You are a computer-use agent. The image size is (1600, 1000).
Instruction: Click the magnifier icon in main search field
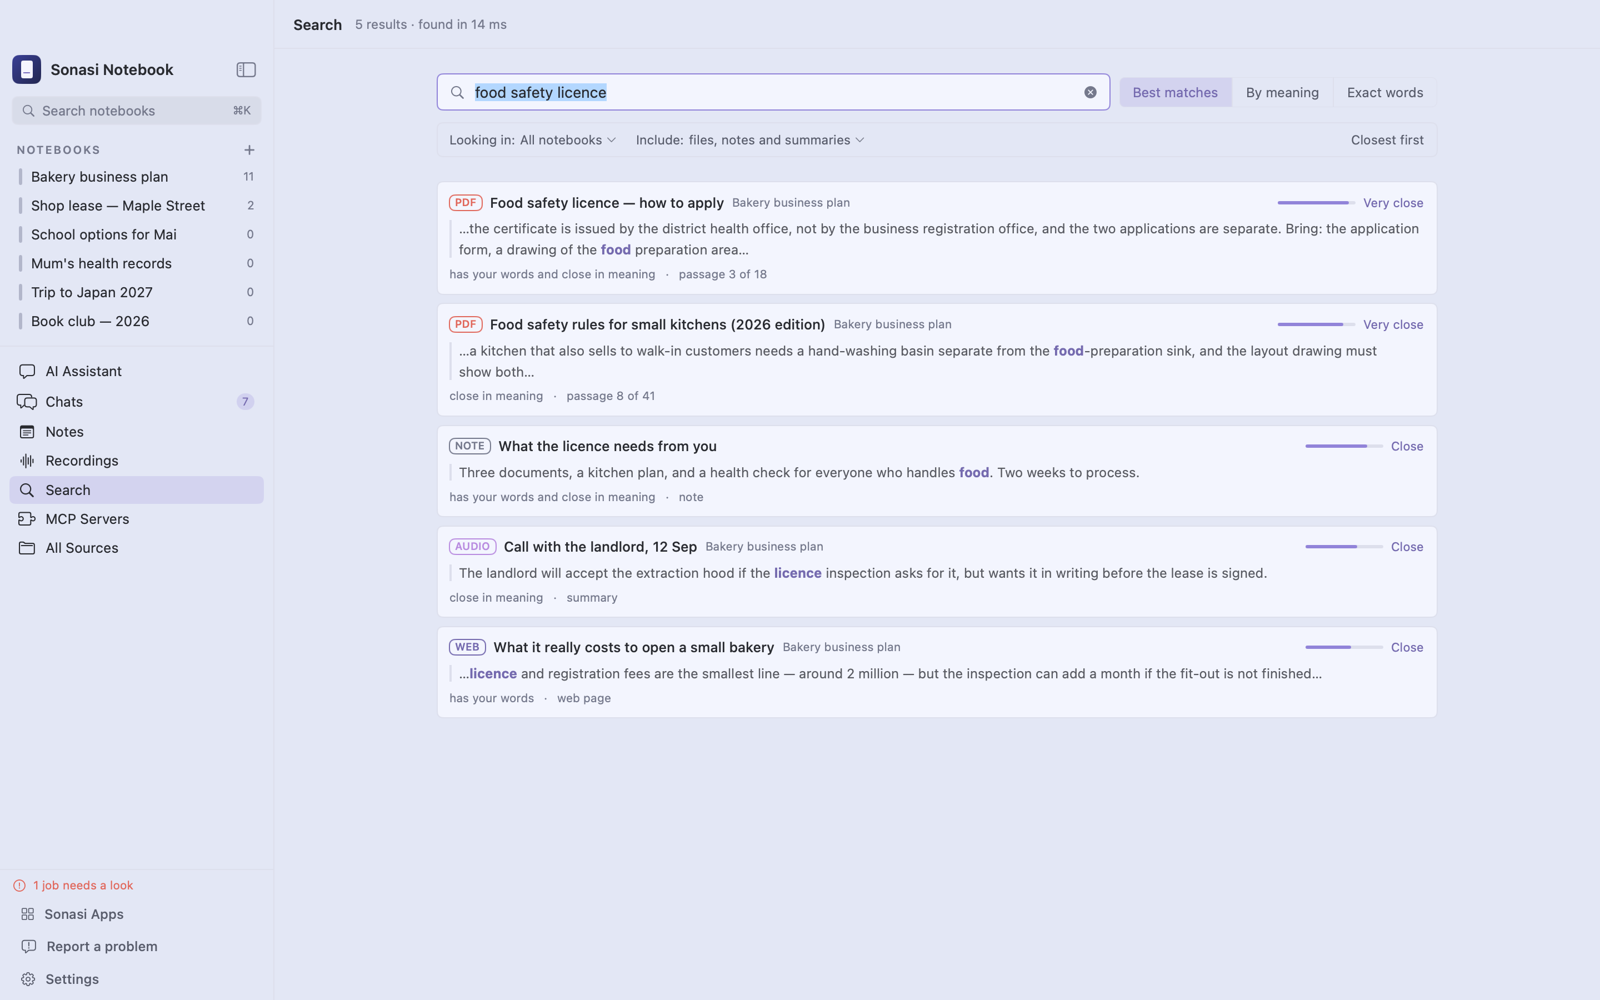pyautogui.click(x=458, y=92)
